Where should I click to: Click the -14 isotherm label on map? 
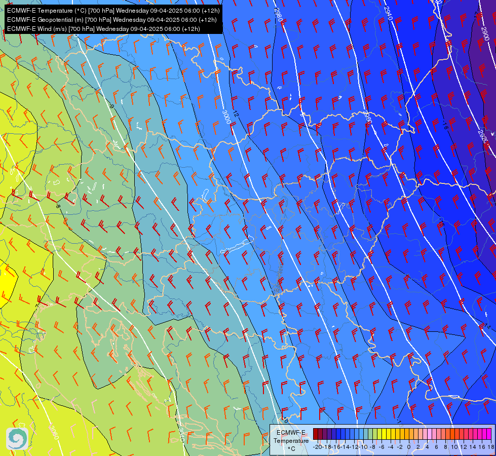tap(487, 327)
